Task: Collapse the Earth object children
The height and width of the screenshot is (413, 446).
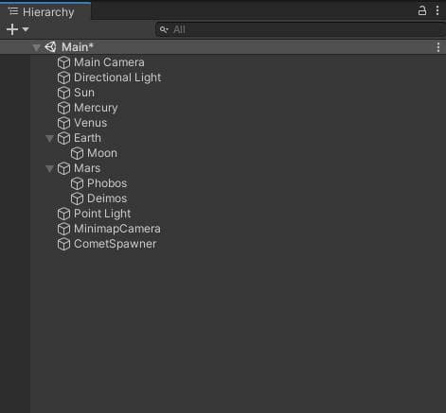Action: 49,138
